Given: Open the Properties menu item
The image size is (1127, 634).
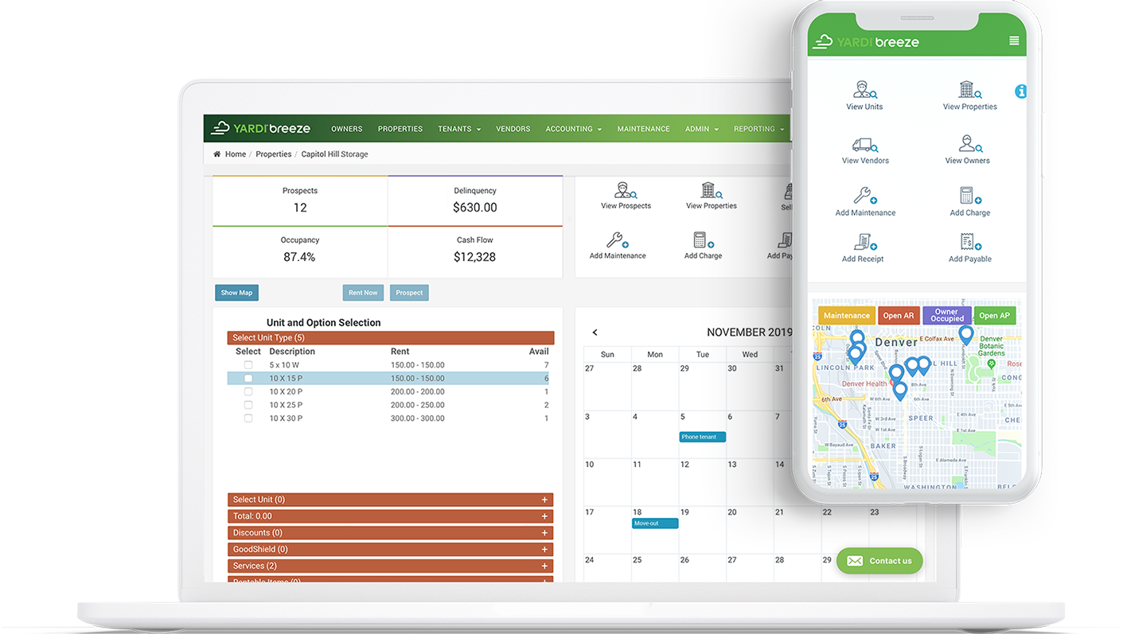Looking at the screenshot, I should pyautogui.click(x=400, y=129).
